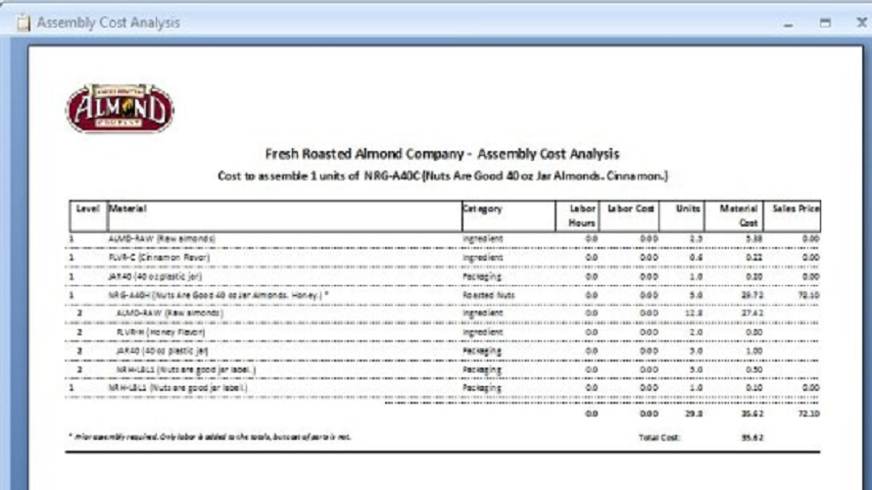Click the subtitle 'Cost to assemble 1 units of NRG-A40C'
This screenshot has width=872, height=490.
tap(319, 176)
